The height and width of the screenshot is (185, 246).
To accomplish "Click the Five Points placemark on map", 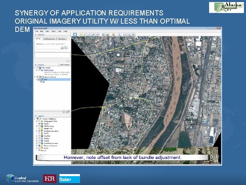I will coord(147,40).
